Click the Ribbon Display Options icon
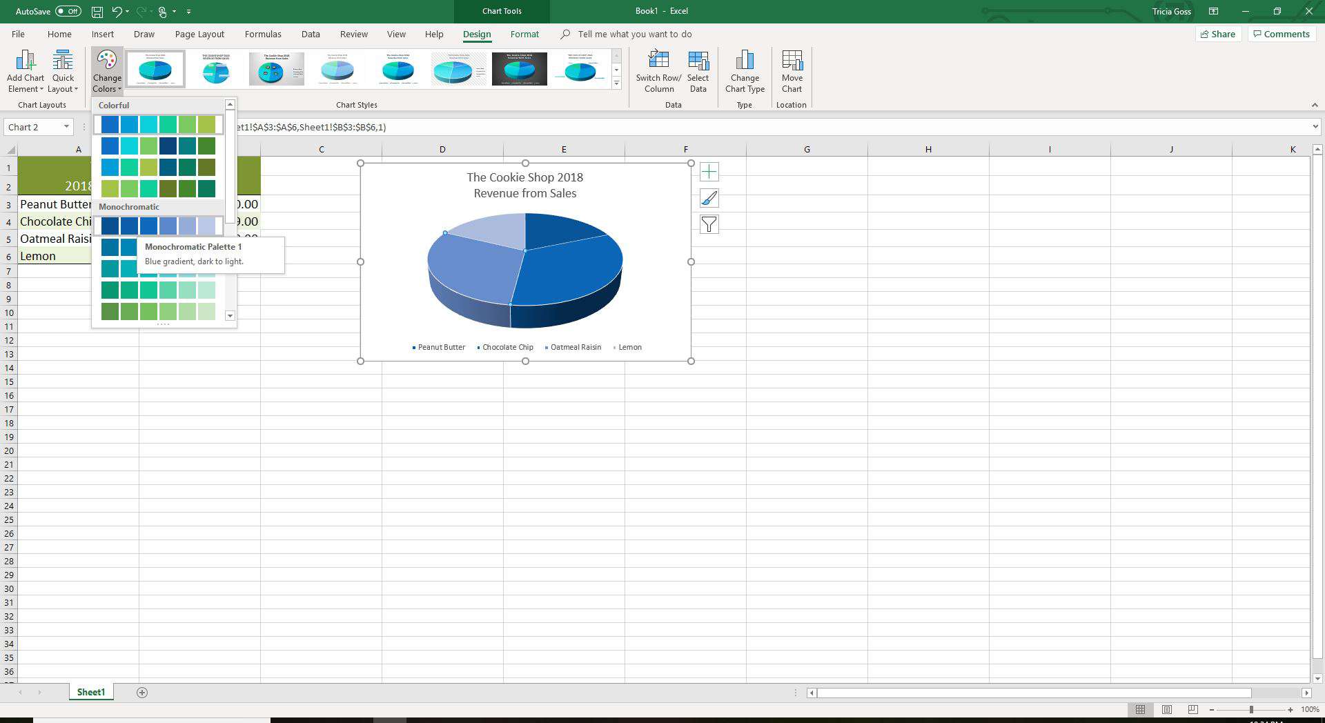1325x723 pixels. click(1213, 11)
